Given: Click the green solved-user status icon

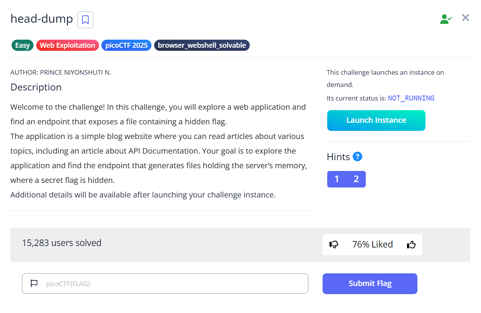Looking at the screenshot, I should [446, 19].
